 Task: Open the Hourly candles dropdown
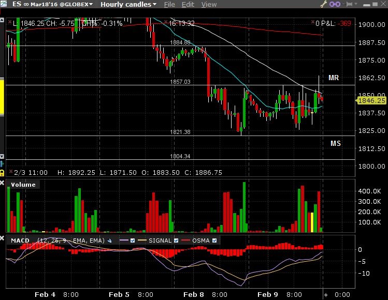point(128,5)
